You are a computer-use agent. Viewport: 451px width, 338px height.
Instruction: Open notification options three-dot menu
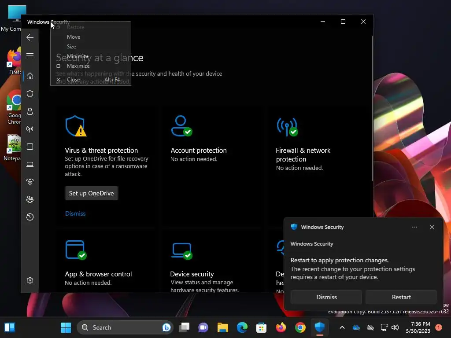pyautogui.click(x=414, y=227)
